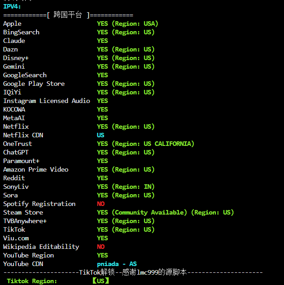Click the Steam Store row label

23,212
